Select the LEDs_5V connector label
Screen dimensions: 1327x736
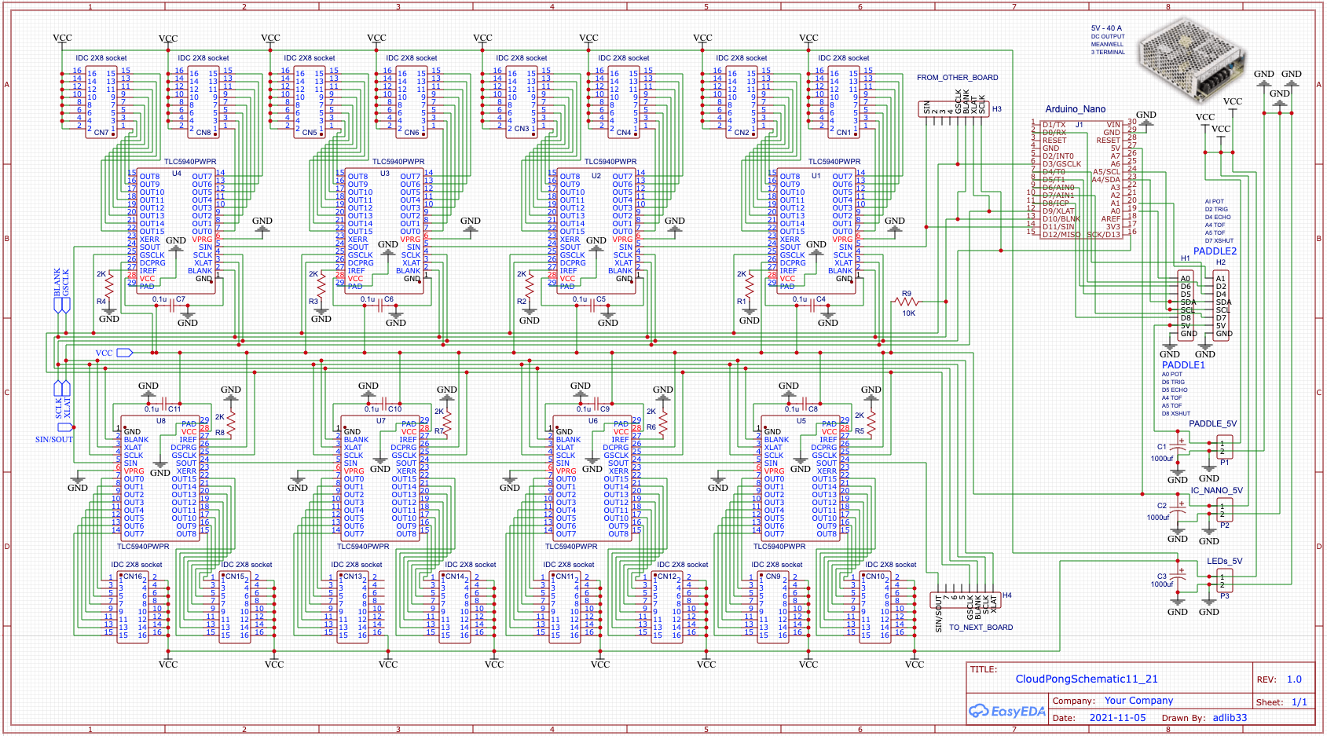pos(1224,561)
